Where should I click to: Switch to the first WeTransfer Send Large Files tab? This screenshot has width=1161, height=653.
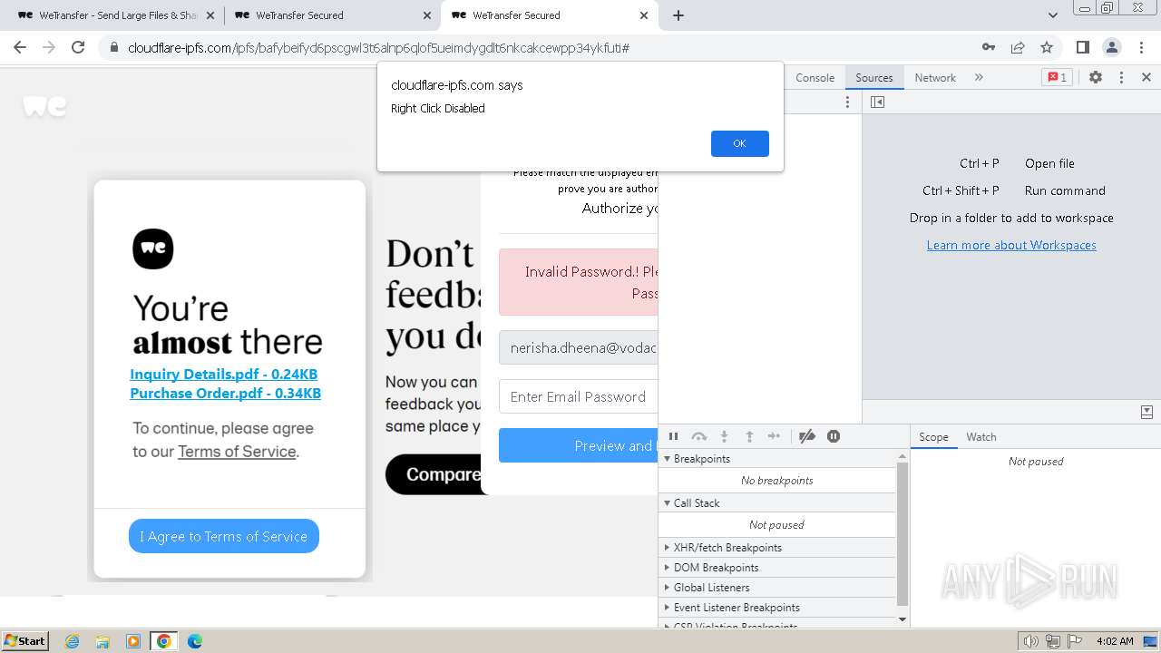tap(116, 15)
